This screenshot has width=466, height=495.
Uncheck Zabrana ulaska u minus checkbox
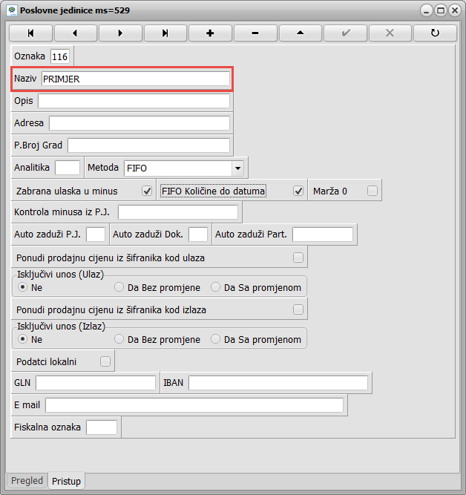(147, 191)
